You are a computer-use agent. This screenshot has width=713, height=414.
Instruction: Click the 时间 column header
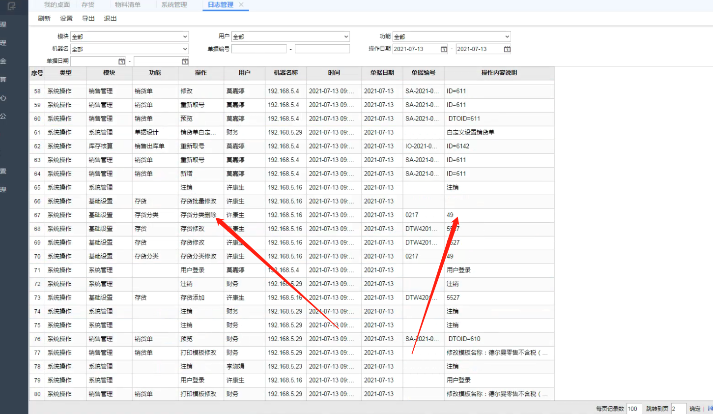[334, 73]
